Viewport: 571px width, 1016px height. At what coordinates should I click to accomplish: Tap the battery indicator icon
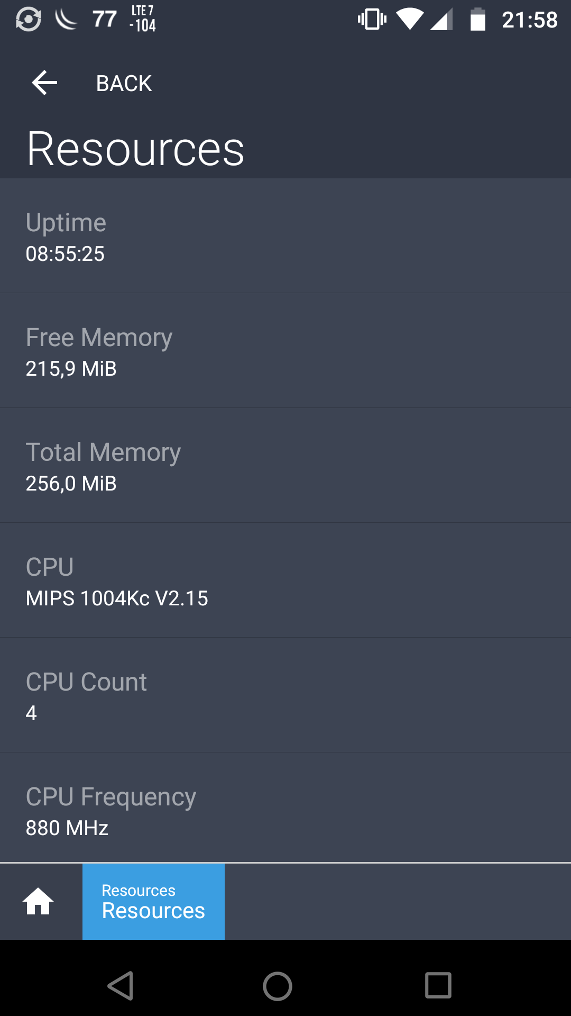478,20
